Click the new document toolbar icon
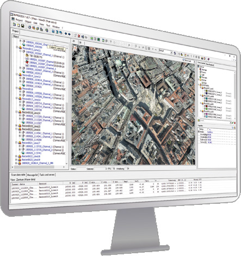 point(18,25)
